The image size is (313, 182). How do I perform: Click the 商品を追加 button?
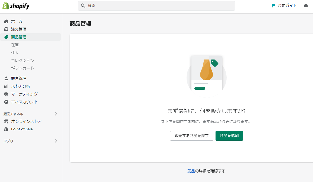tap(229, 136)
